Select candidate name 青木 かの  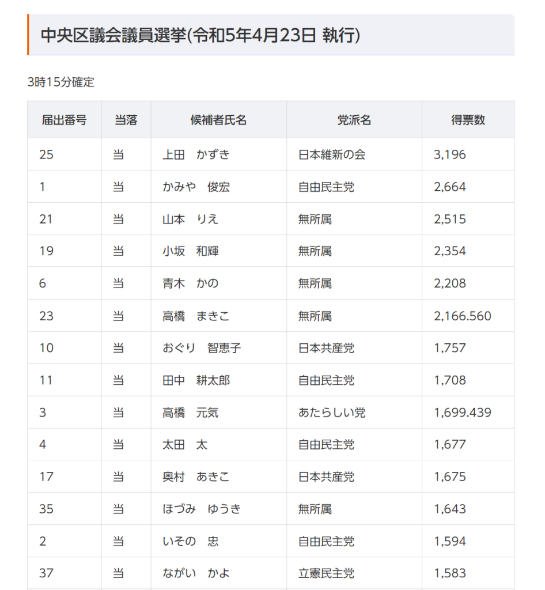tap(190, 283)
